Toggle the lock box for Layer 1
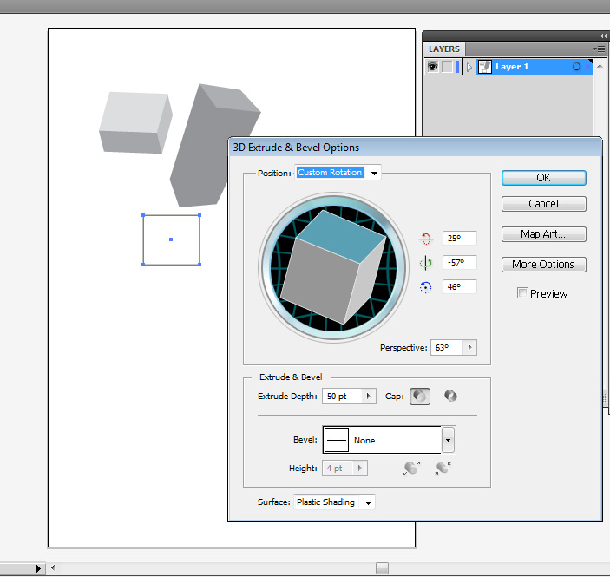This screenshot has width=610, height=577. click(x=447, y=67)
